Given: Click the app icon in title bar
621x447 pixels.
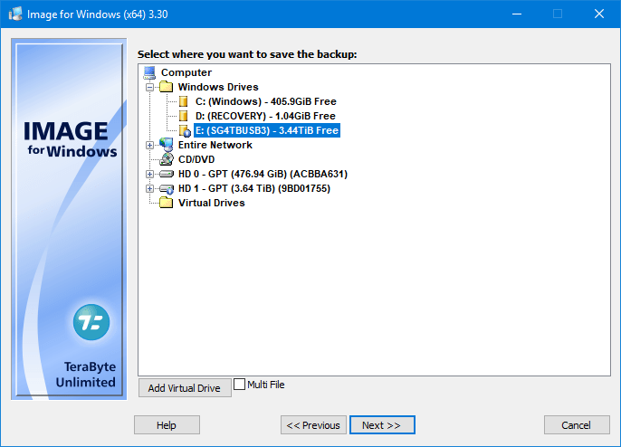Looking at the screenshot, I should tap(15, 14).
